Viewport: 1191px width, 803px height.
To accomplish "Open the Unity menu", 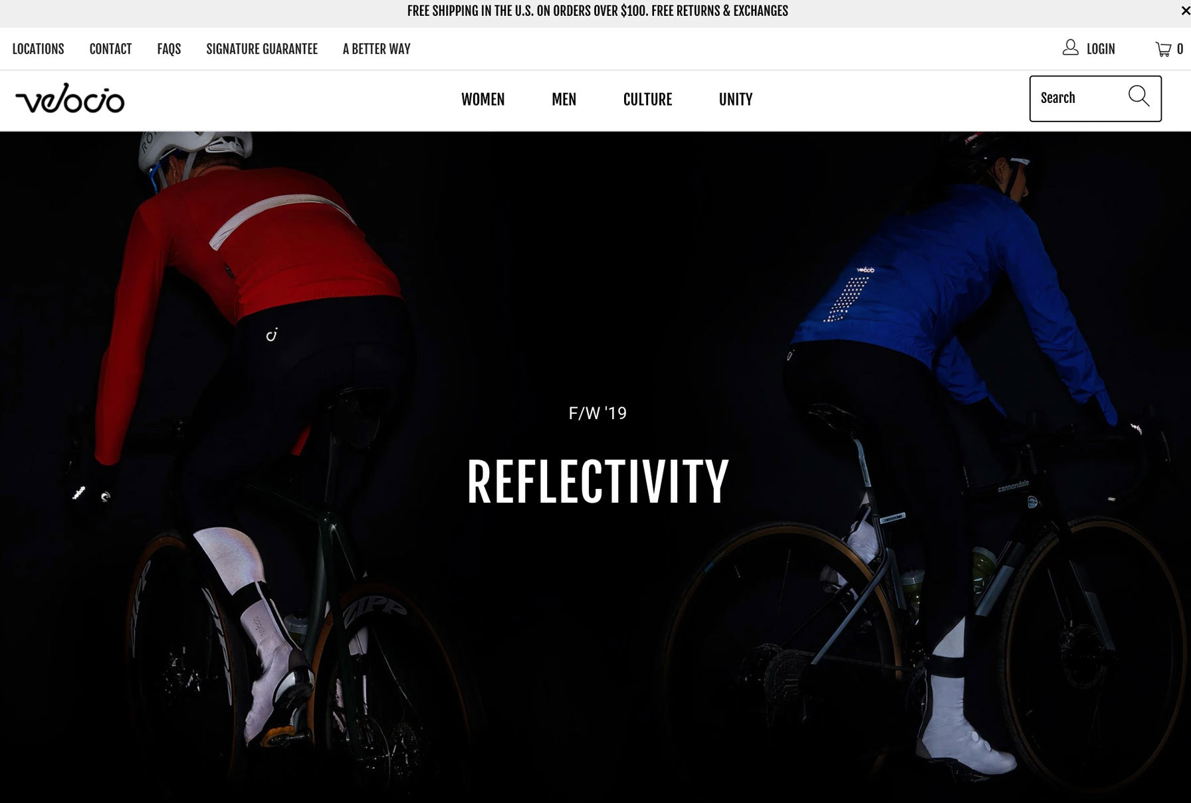I will [x=736, y=99].
